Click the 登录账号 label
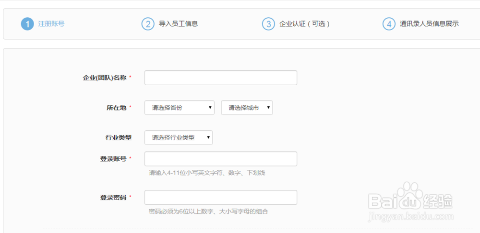 [113, 159]
